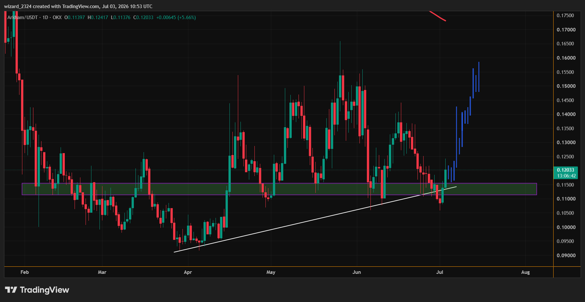Image resolution: width=585 pixels, height=302 pixels.
Task: Click the 0.10000 price axis label
Action: click(x=565, y=227)
